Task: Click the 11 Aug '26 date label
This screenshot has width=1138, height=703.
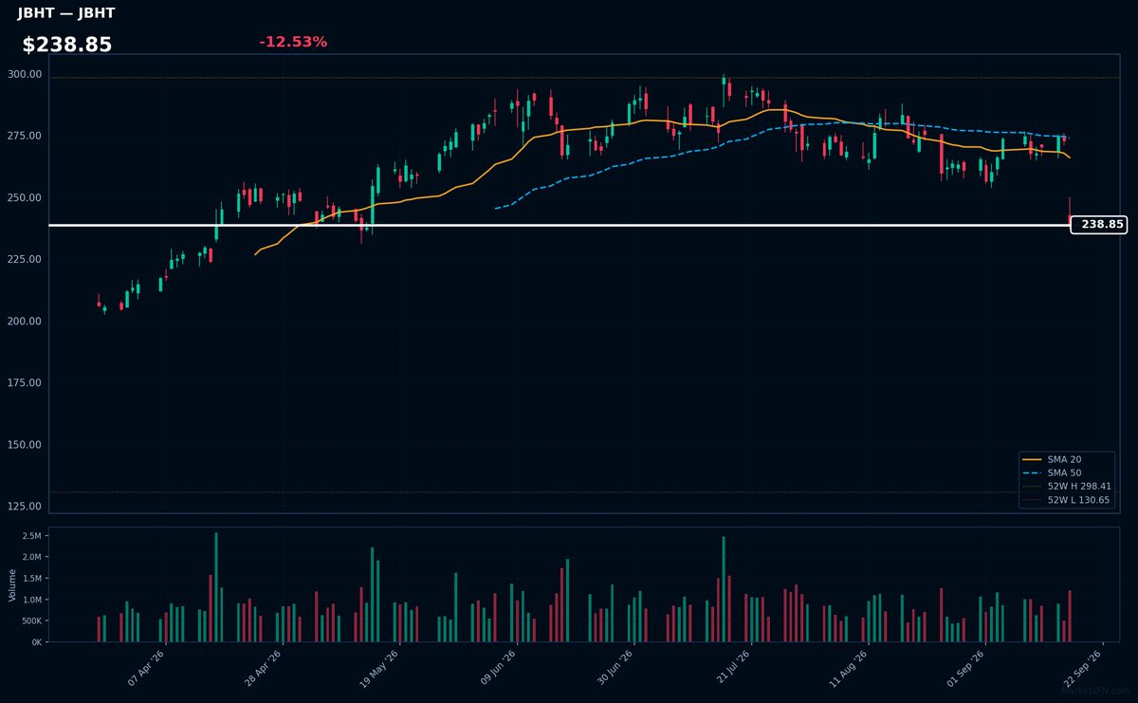Action: [x=849, y=667]
